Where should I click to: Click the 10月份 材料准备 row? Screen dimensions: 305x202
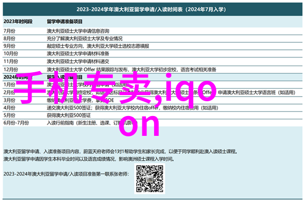pos(152,53)
